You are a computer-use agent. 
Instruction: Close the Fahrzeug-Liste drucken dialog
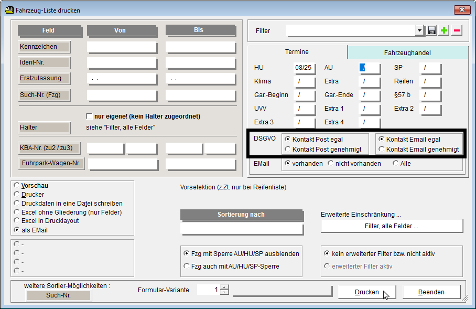[x=462, y=10]
